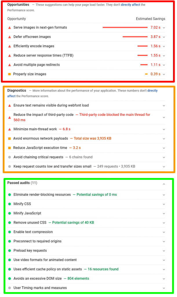The image size is (177, 297).
Task: Click gray circle beside Avoid chaining critical requests
Action: (10, 157)
